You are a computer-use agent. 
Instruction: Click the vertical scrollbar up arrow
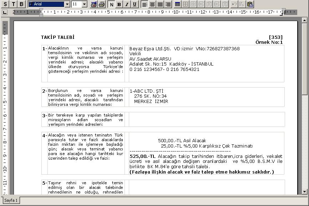304,20
